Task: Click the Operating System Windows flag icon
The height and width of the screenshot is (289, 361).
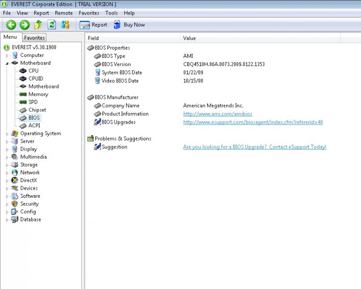Action: [x=15, y=134]
